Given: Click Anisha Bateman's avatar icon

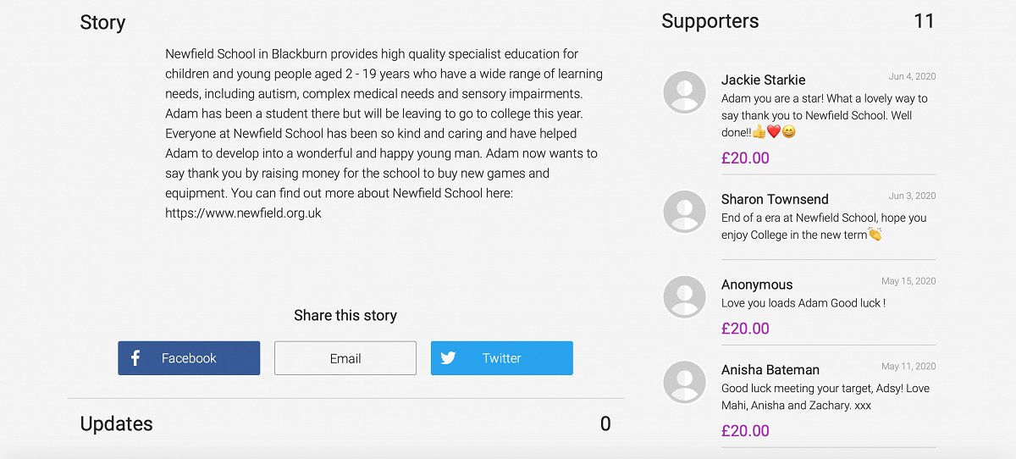Looking at the screenshot, I should (684, 382).
